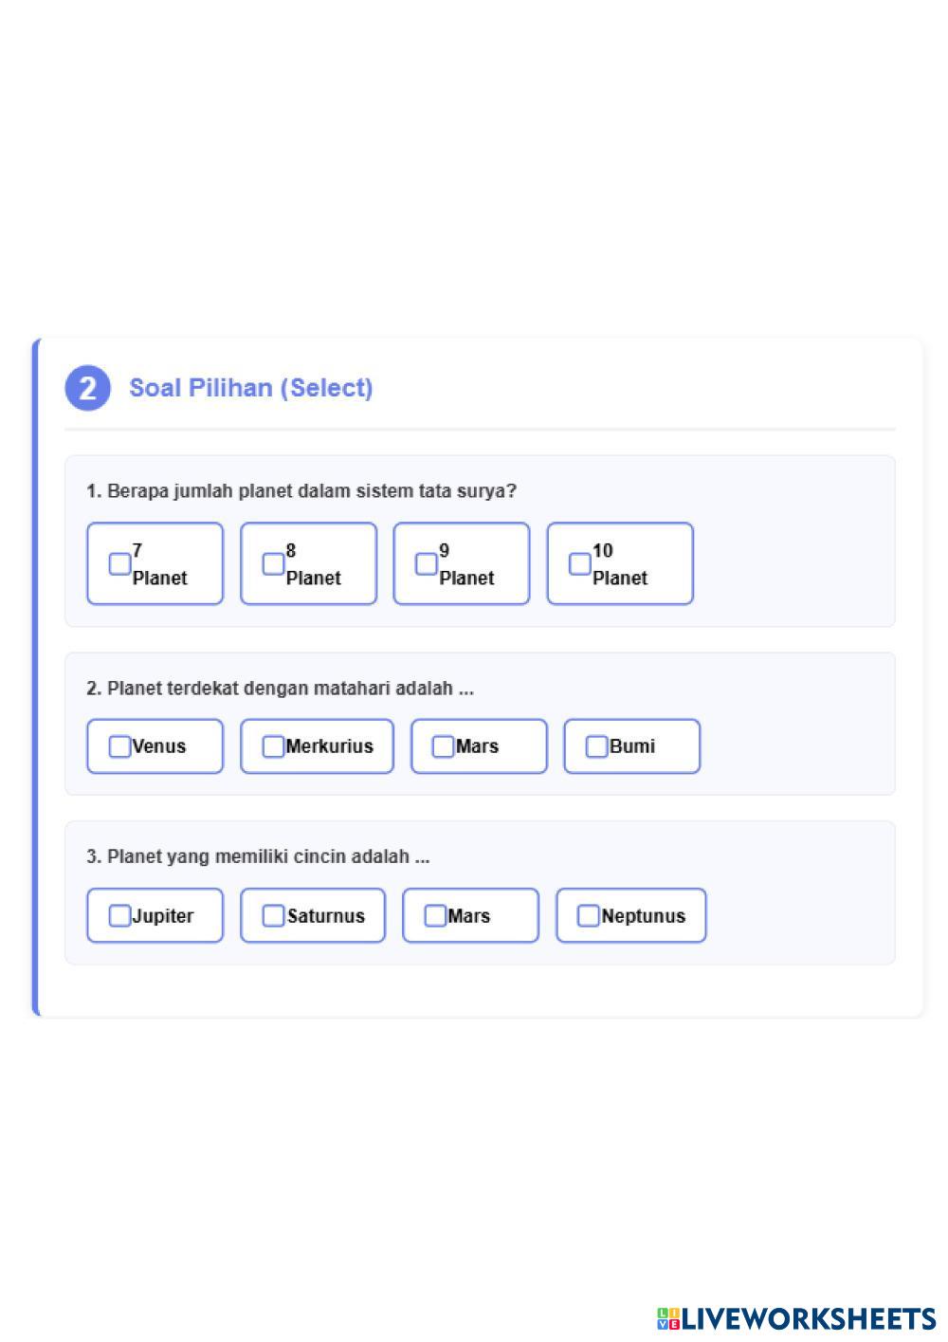Click the Saturnus option label
The image size is (948, 1342).
326,916
